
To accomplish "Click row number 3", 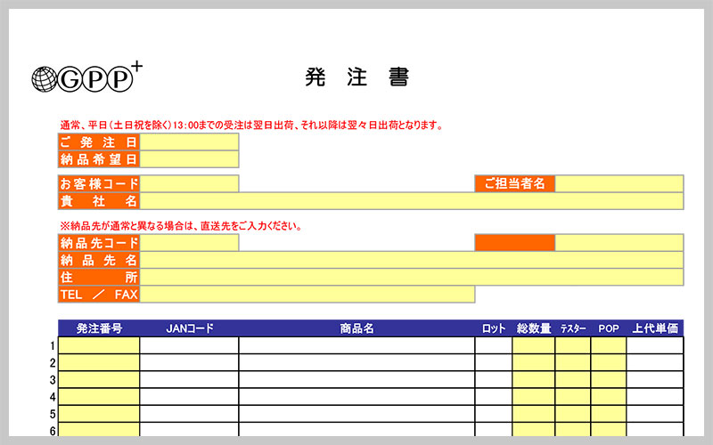I will 53,380.
